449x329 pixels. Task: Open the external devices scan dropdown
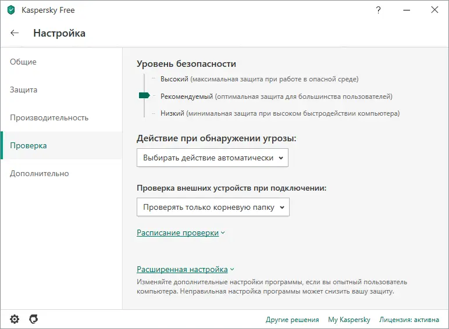[x=213, y=207]
